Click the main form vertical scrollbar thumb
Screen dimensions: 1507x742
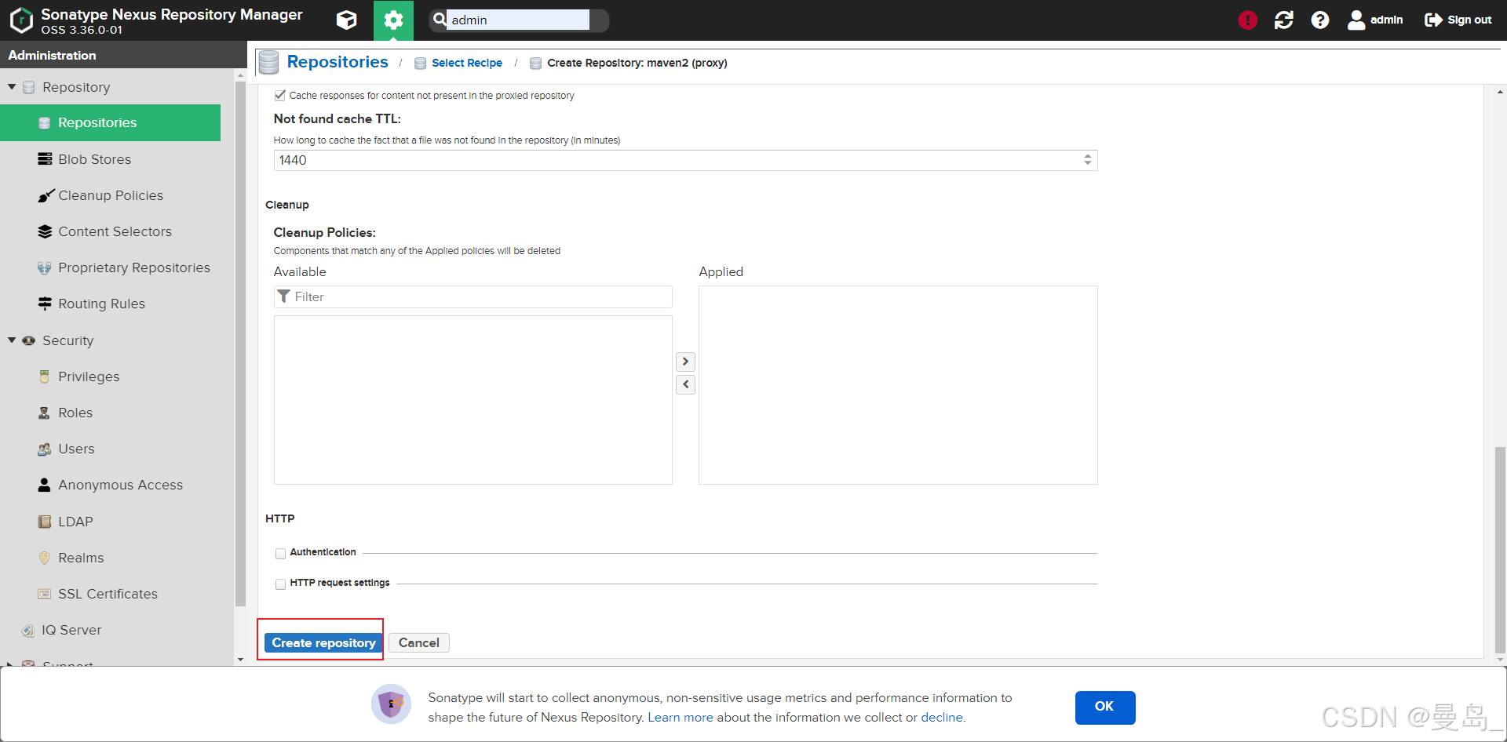click(x=1501, y=549)
